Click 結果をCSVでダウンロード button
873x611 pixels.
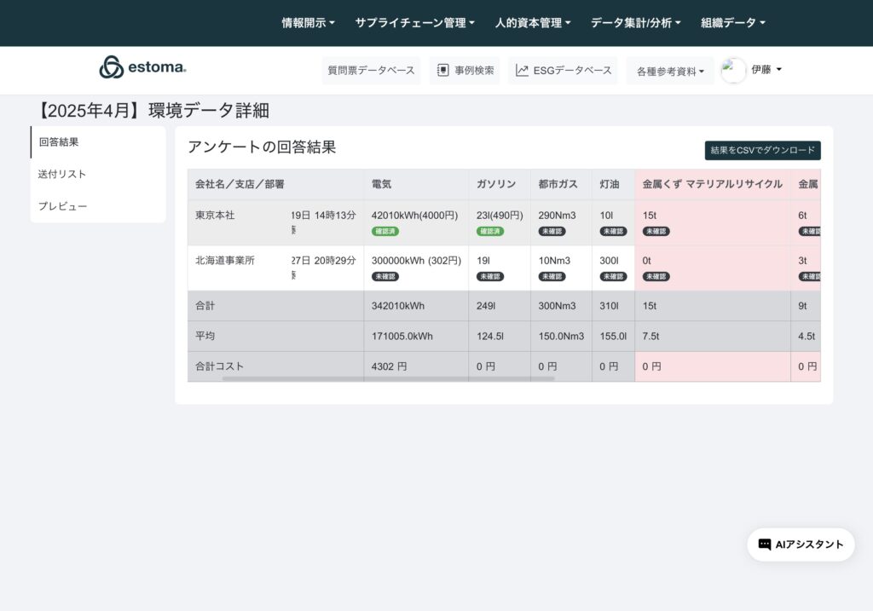tap(762, 150)
